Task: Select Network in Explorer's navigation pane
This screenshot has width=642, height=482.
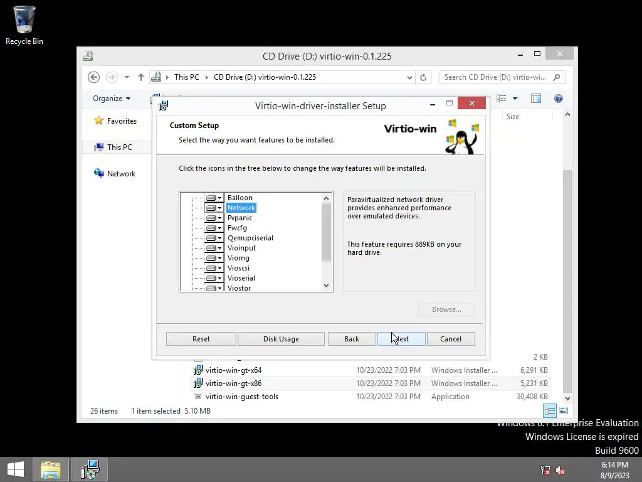Action: [115, 174]
